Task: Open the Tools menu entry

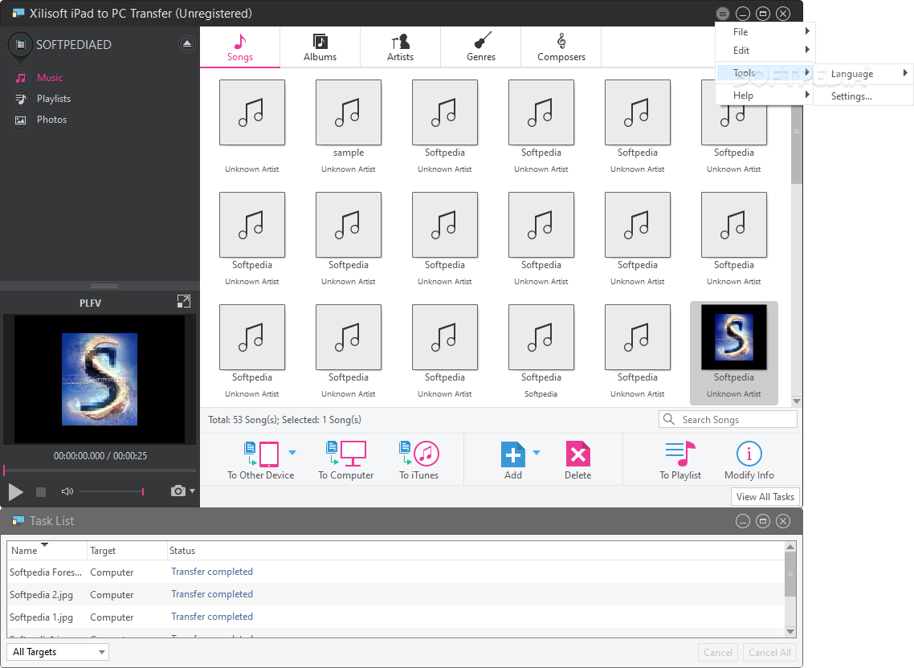Action: tap(764, 73)
